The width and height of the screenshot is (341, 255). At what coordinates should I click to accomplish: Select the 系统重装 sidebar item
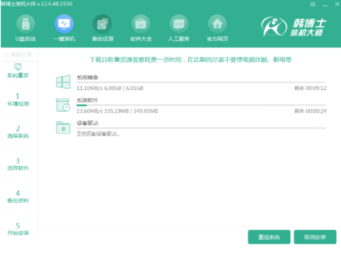tap(18, 71)
